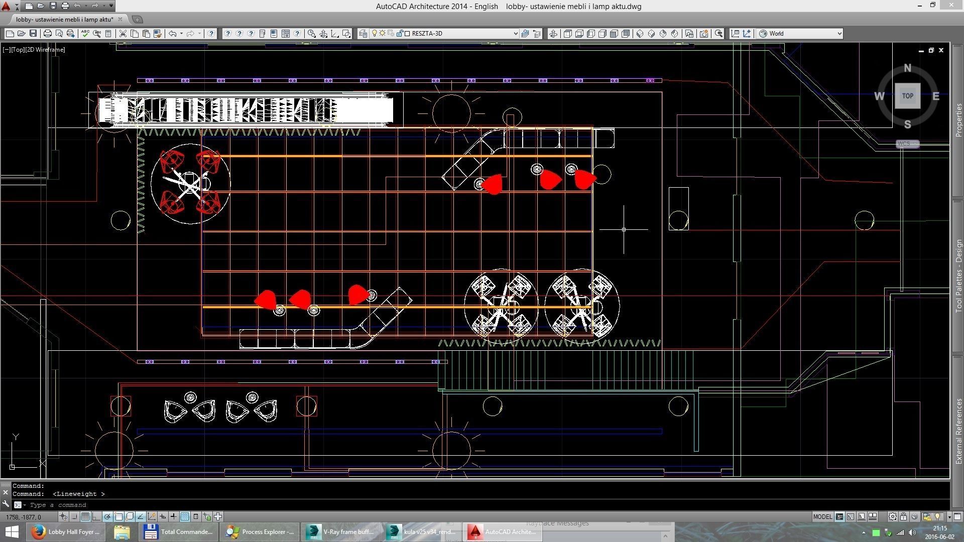Open the undo history dropdown arrow
Viewport: 964px width, 542px height.
[181, 34]
